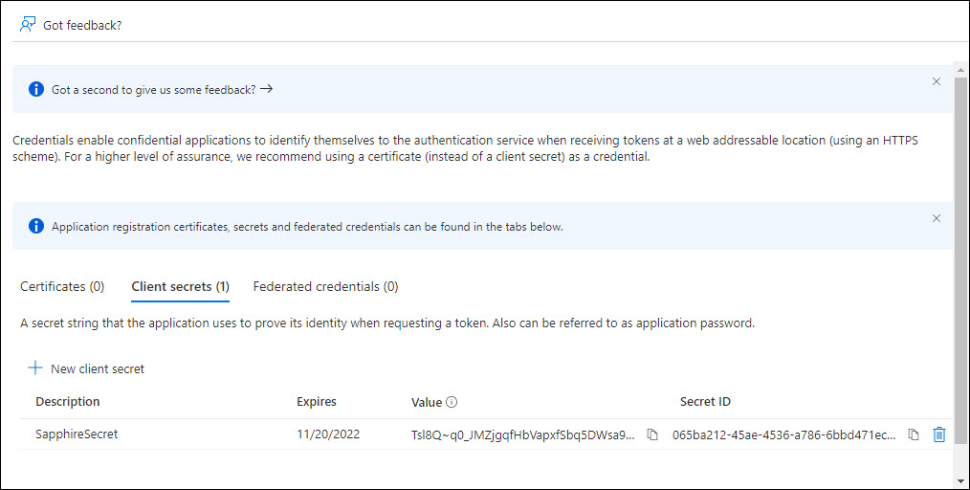This screenshot has height=490, width=970.
Task: Click the scrollbar down arrow
Action: click(961, 479)
